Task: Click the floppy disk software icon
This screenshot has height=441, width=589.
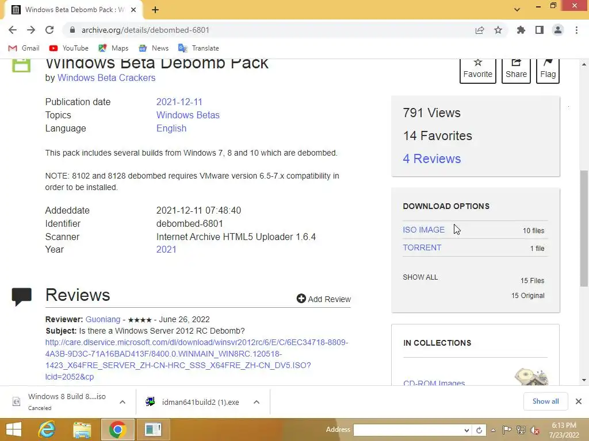Action: click(21, 65)
